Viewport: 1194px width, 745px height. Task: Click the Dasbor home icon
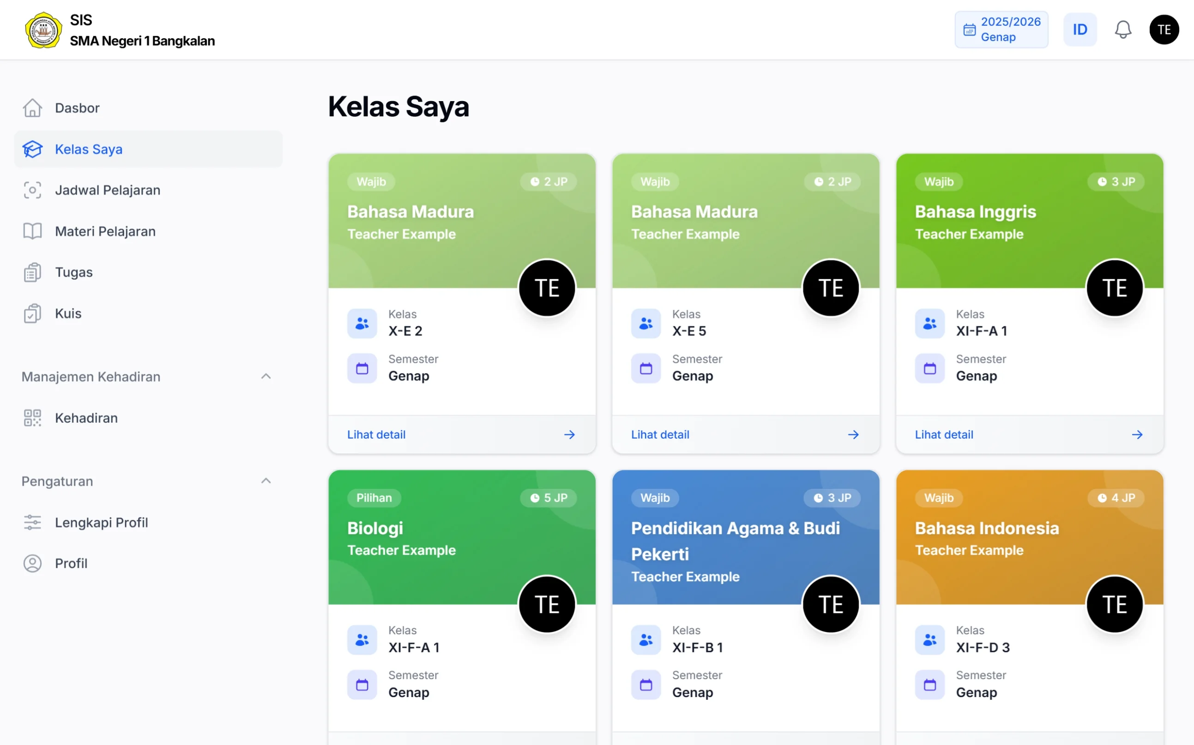(x=32, y=108)
